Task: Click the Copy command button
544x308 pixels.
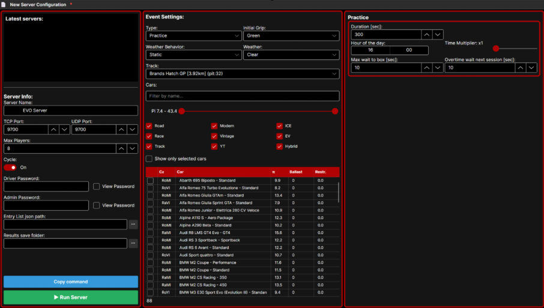Action: [71, 282]
